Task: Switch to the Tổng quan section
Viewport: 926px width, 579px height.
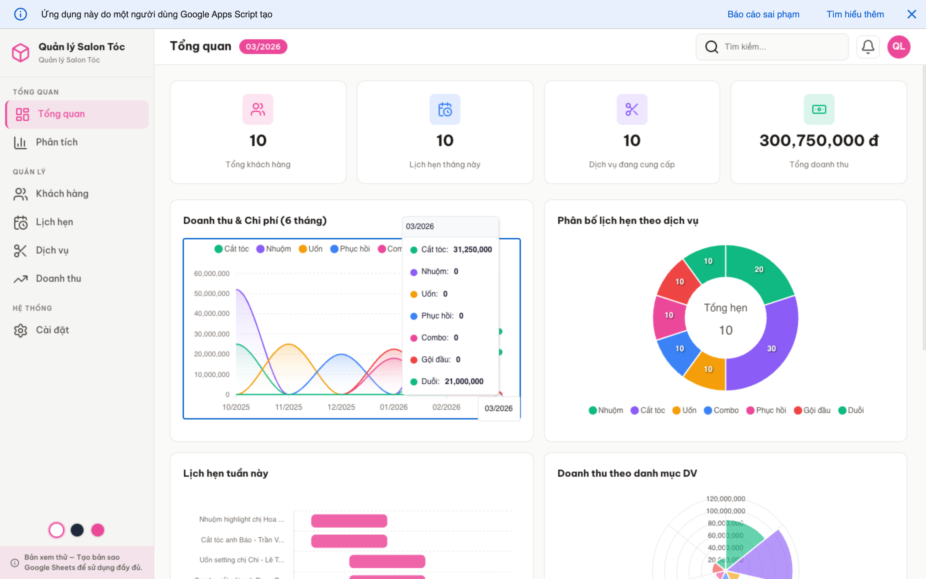Action: pos(61,114)
